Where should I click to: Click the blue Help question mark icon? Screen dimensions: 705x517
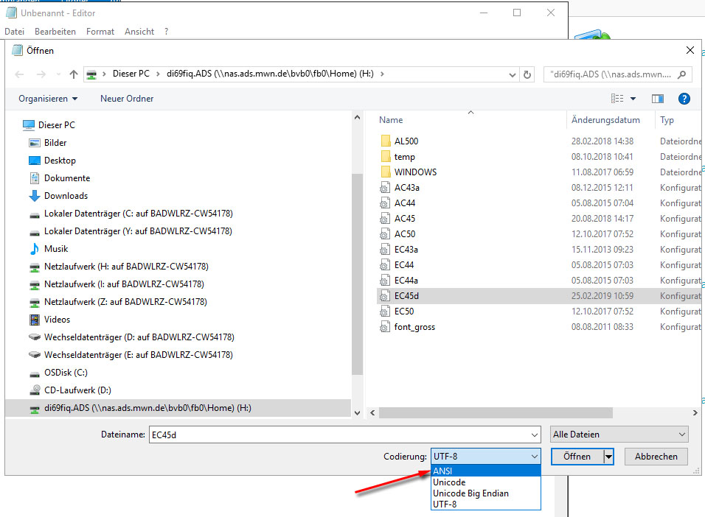click(x=684, y=99)
